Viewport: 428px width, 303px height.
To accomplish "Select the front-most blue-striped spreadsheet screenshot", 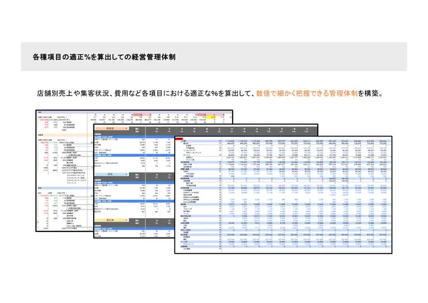I will click(x=284, y=195).
